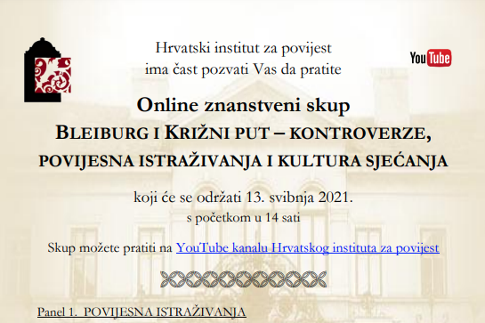Click the Hrvatski institut za povijest logo
This screenshot has height=323, width=485.
(47, 70)
